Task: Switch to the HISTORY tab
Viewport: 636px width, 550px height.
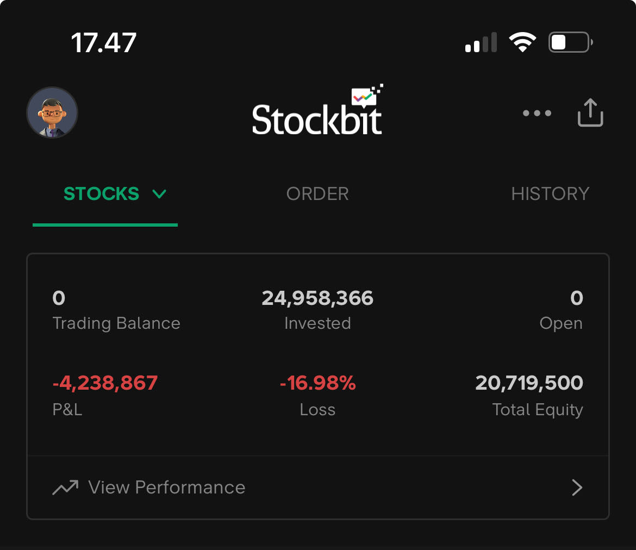Action: [x=550, y=194]
